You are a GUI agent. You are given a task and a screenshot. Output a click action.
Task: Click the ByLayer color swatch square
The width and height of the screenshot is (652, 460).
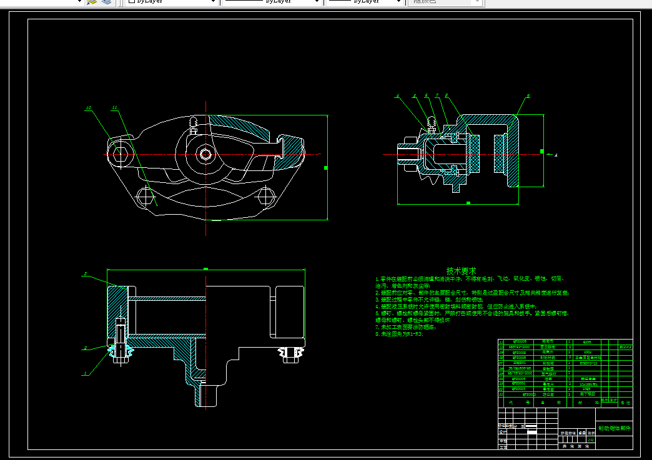[x=131, y=1]
